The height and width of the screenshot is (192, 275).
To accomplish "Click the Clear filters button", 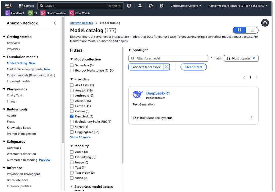I will (x=194, y=67).
